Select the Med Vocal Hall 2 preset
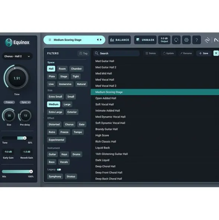 155,86
